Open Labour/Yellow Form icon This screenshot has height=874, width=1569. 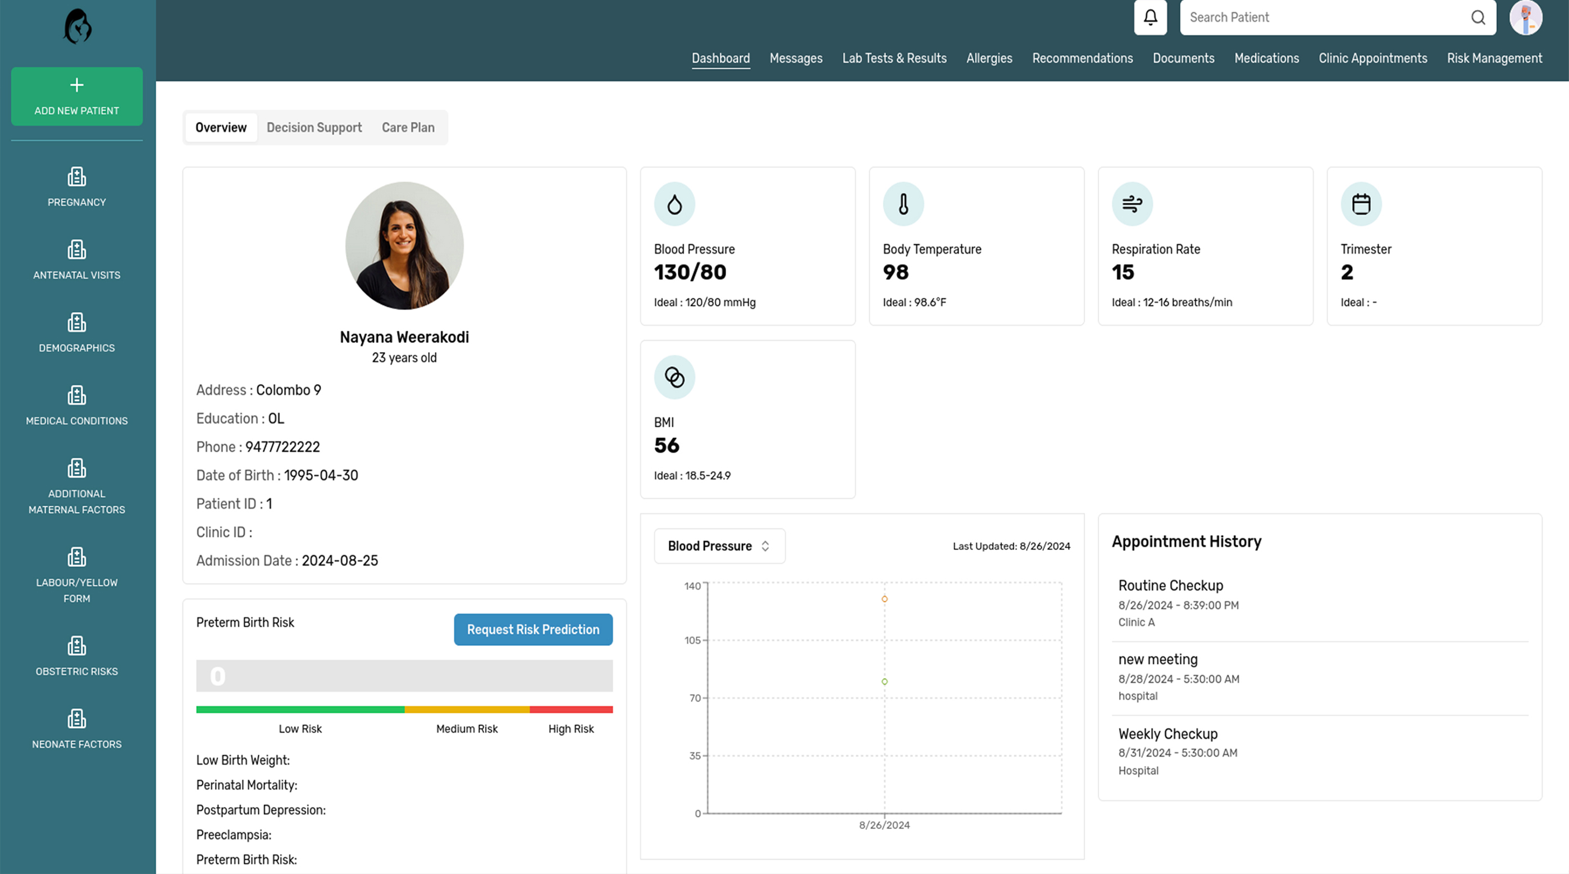pyautogui.click(x=77, y=557)
